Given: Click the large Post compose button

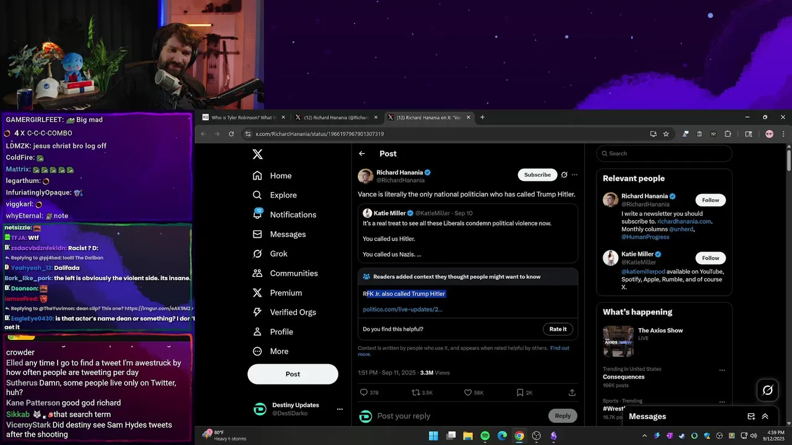Looking at the screenshot, I should click(293, 374).
